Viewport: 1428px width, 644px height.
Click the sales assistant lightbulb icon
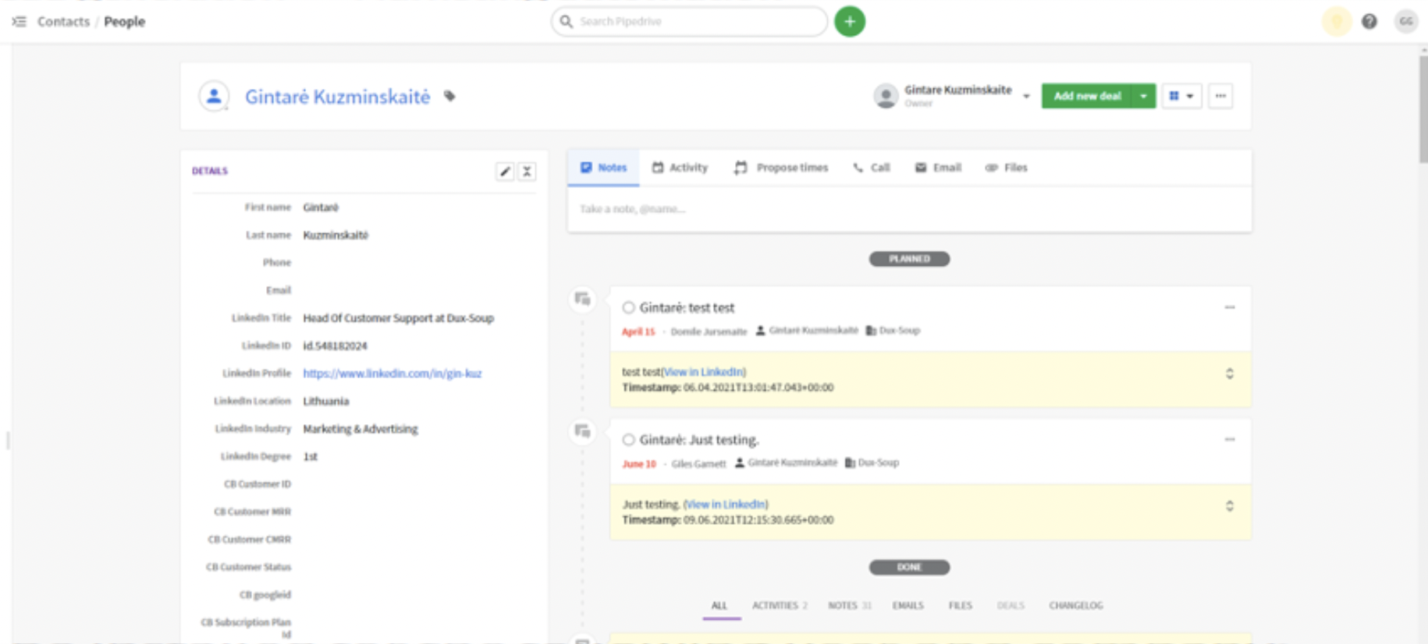(x=1336, y=21)
